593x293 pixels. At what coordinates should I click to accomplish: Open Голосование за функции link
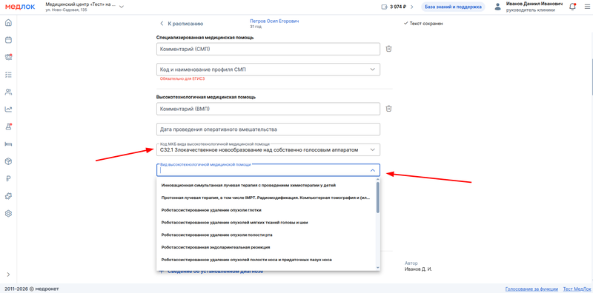[531, 289]
